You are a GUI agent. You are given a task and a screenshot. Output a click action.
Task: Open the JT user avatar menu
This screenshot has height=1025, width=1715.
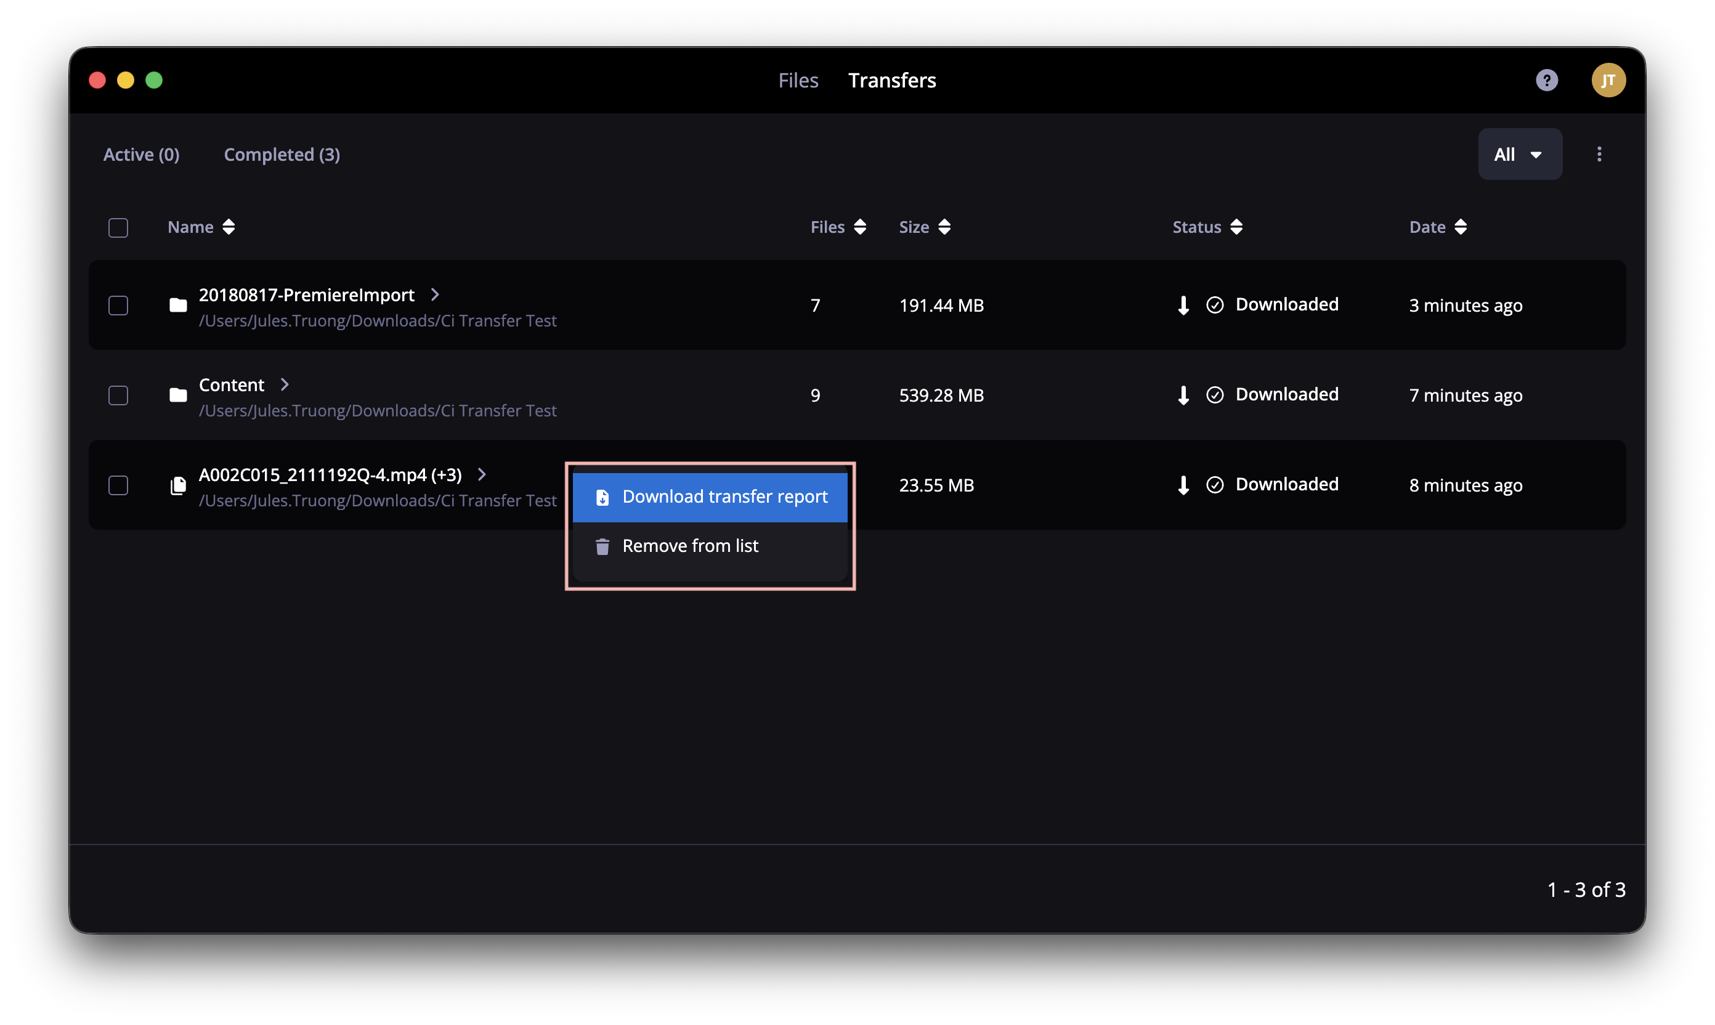point(1607,80)
